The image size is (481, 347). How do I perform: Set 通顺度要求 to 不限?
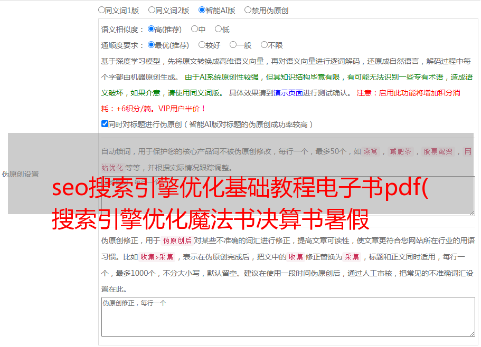click(x=264, y=45)
